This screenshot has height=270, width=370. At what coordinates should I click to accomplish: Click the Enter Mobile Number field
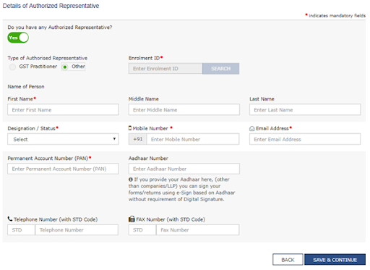[193, 139]
